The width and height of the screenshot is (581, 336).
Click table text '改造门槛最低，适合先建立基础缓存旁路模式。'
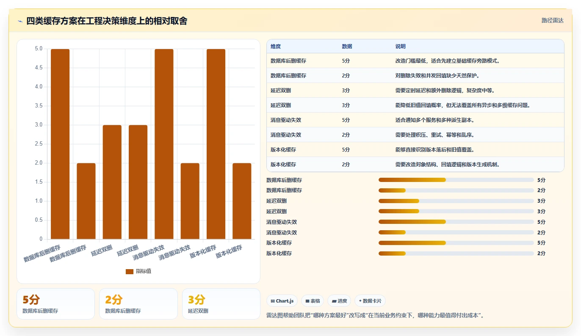[x=448, y=61]
